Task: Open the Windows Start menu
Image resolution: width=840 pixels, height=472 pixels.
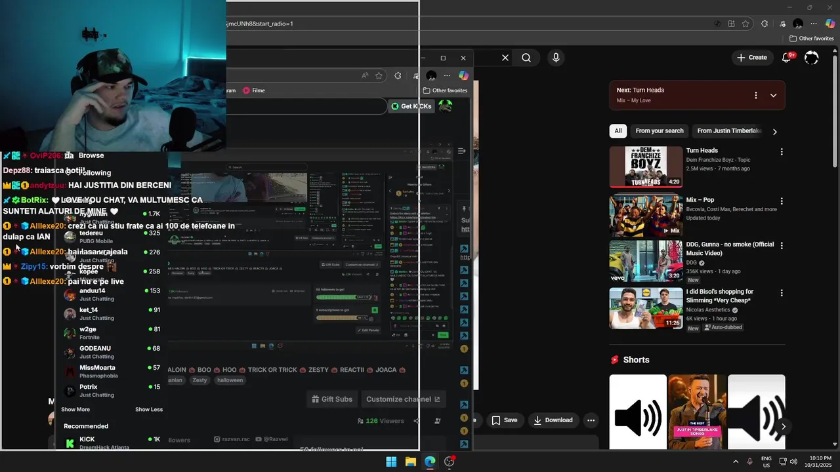Action: (x=391, y=462)
